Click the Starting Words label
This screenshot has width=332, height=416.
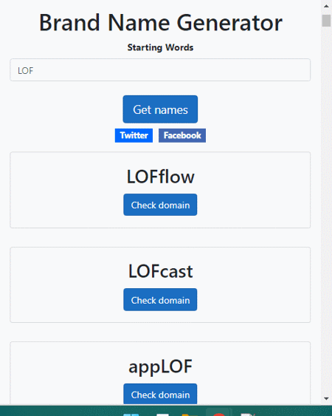[160, 47]
